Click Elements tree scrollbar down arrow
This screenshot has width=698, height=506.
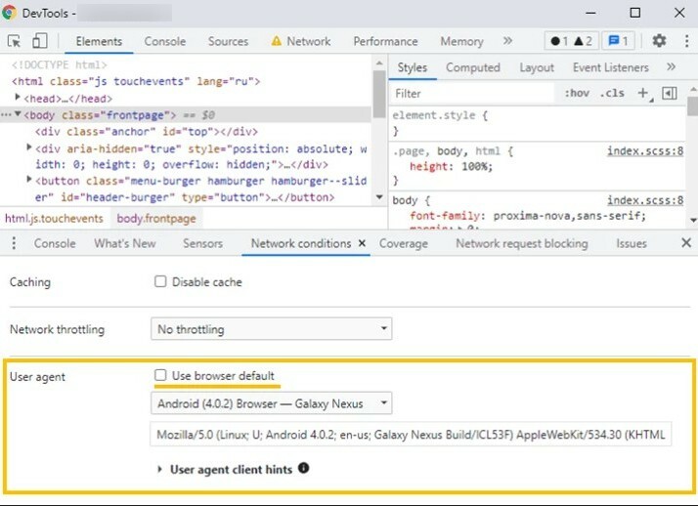tap(379, 197)
